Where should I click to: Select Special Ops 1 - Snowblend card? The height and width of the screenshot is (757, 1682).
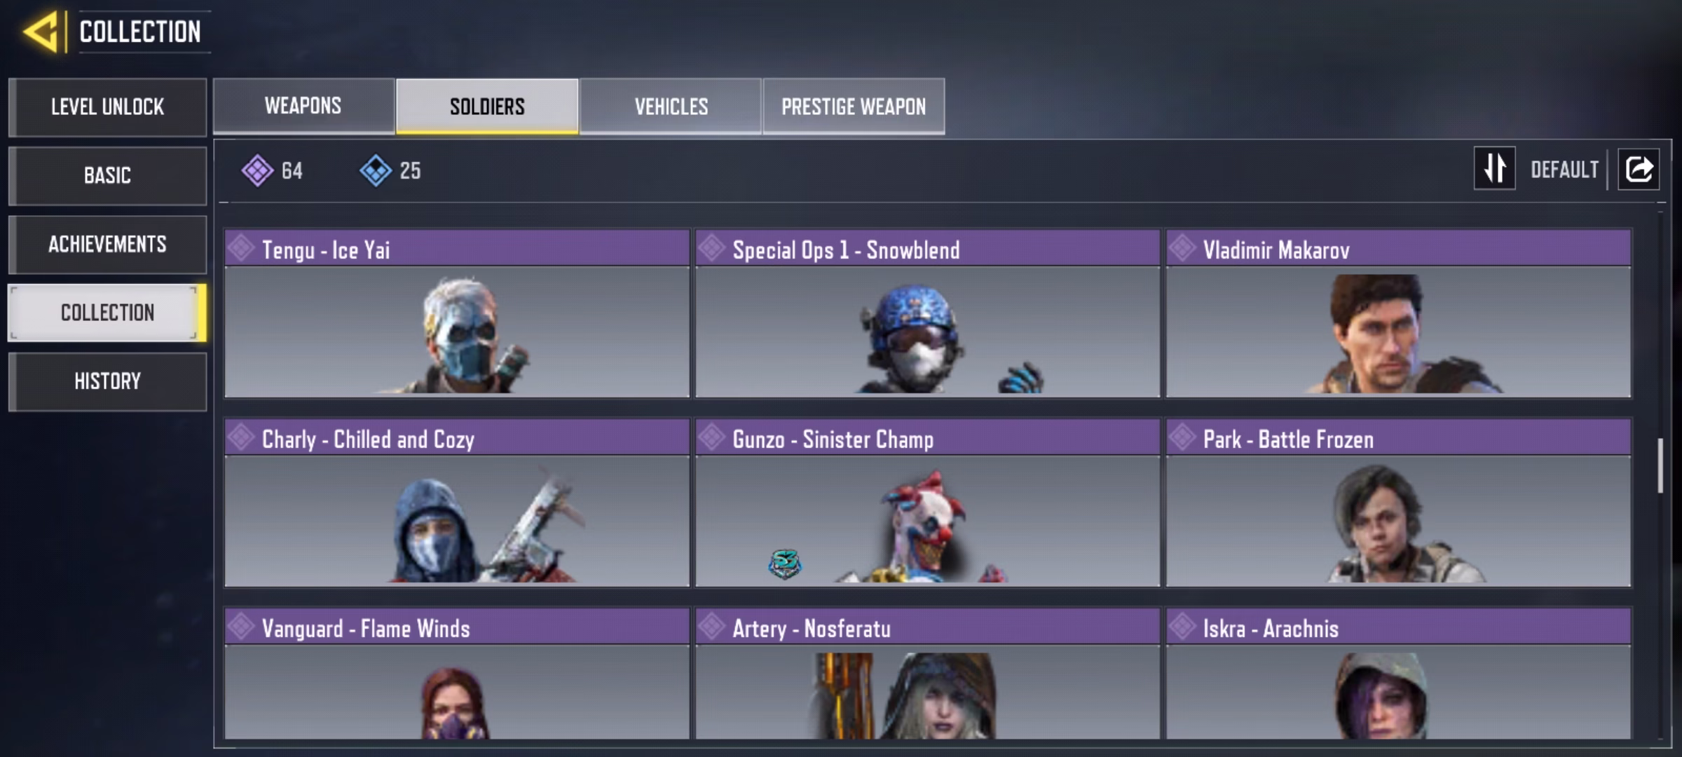(x=927, y=313)
